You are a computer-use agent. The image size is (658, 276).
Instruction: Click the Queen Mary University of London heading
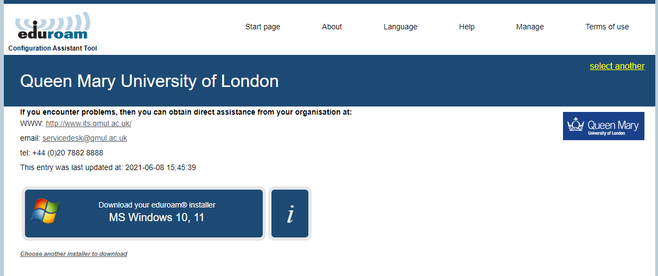pyautogui.click(x=149, y=81)
